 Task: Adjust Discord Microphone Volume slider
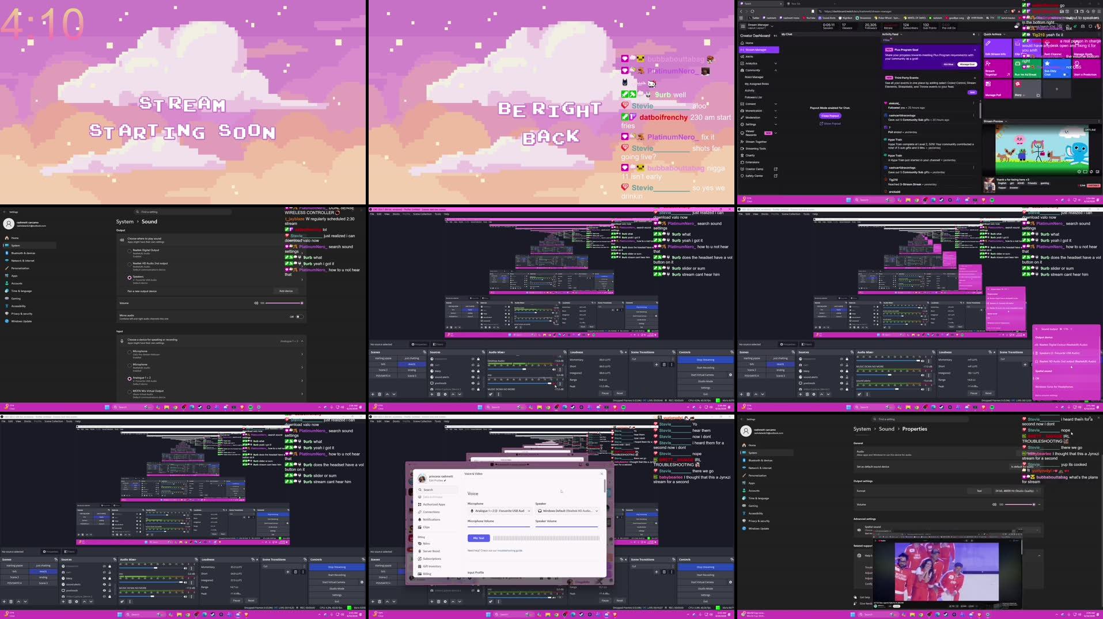[x=499, y=526]
